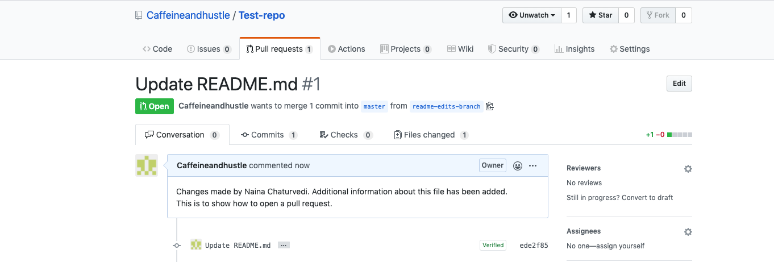Click the stargazers count 0

626,15
